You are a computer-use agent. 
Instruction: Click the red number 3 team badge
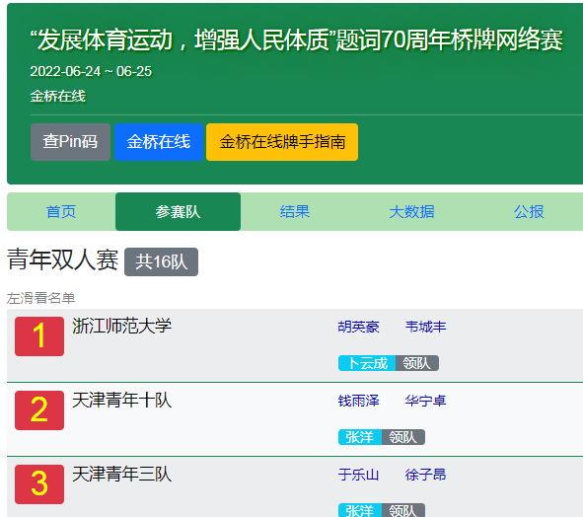tap(39, 484)
